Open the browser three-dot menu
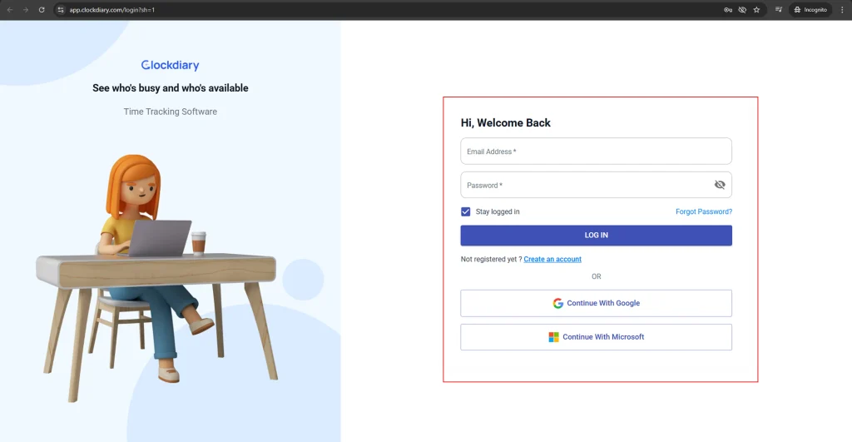The width and height of the screenshot is (852, 442). (x=842, y=10)
